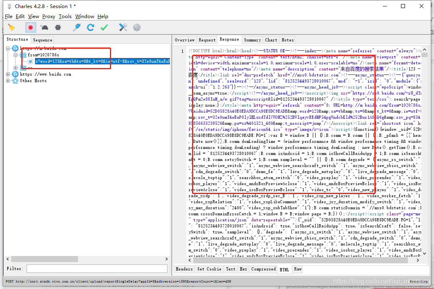Open the File menu

tap(8, 17)
